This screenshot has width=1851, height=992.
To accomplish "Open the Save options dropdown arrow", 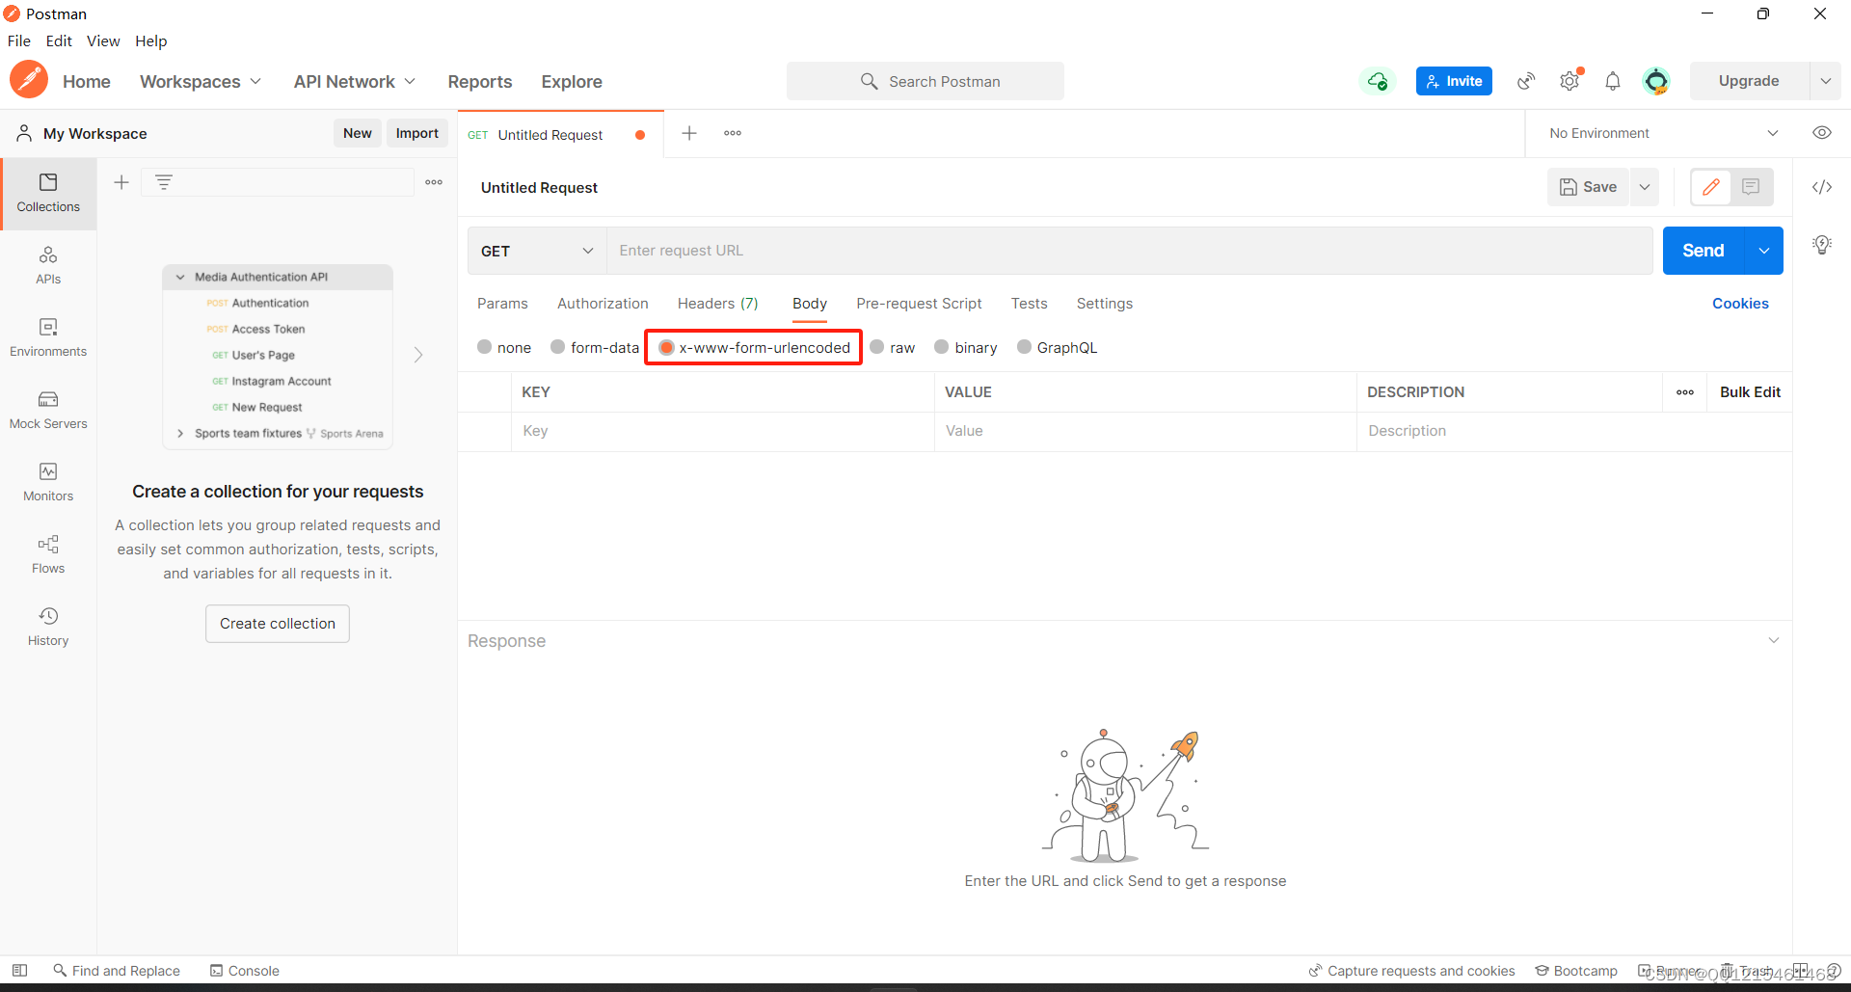I will pyautogui.click(x=1645, y=187).
